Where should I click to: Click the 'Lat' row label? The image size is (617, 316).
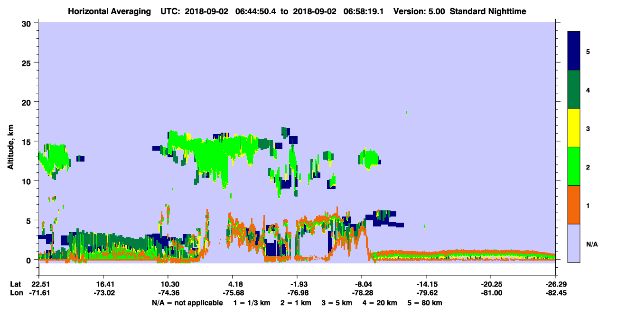[x=15, y=284]
